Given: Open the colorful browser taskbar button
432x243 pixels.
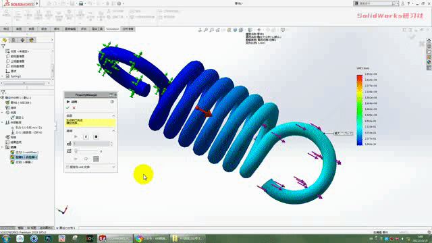Looking at the screenshot, I should [151, 238].
